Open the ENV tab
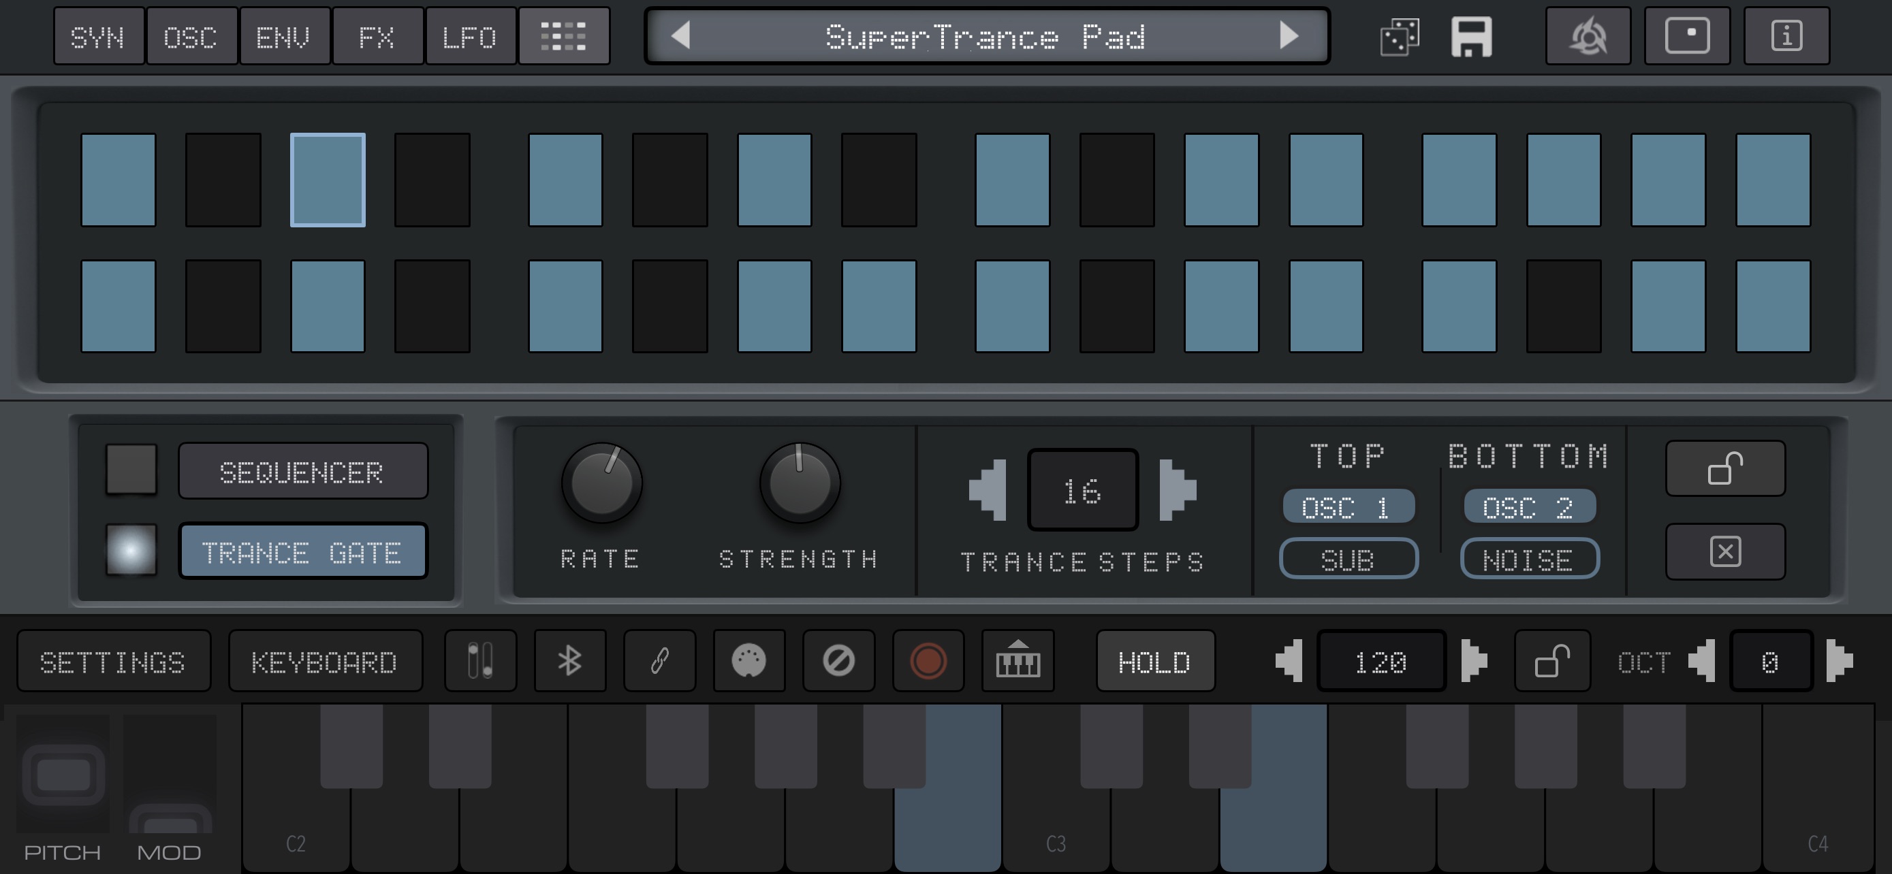The image size is (1892, 874). tap(284, 37)
